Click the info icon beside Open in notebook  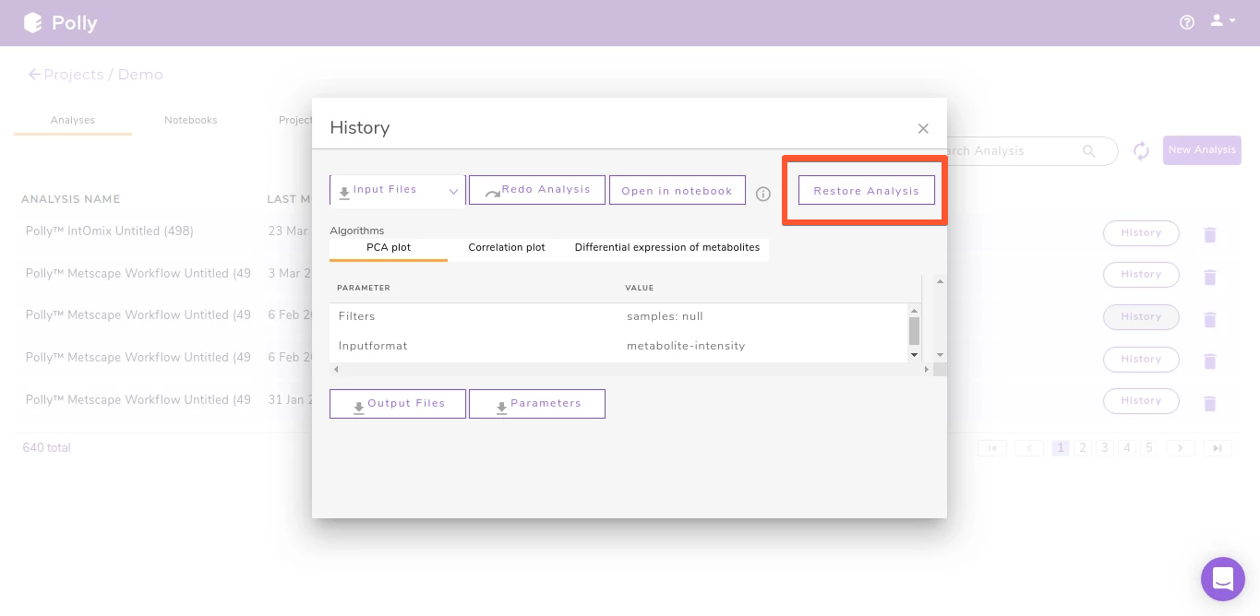click(x=763, y=194)
